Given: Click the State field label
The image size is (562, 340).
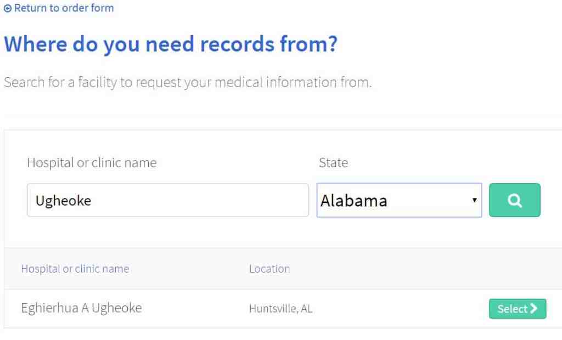Looking at the screenshot, I should [333, 163].
